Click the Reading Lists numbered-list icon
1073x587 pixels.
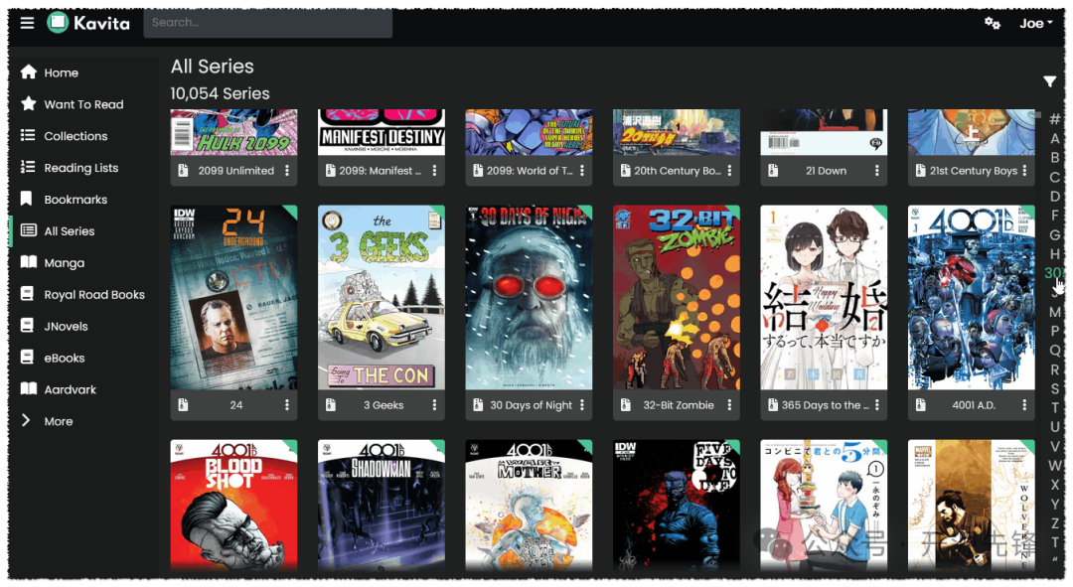tap(28, 167)
